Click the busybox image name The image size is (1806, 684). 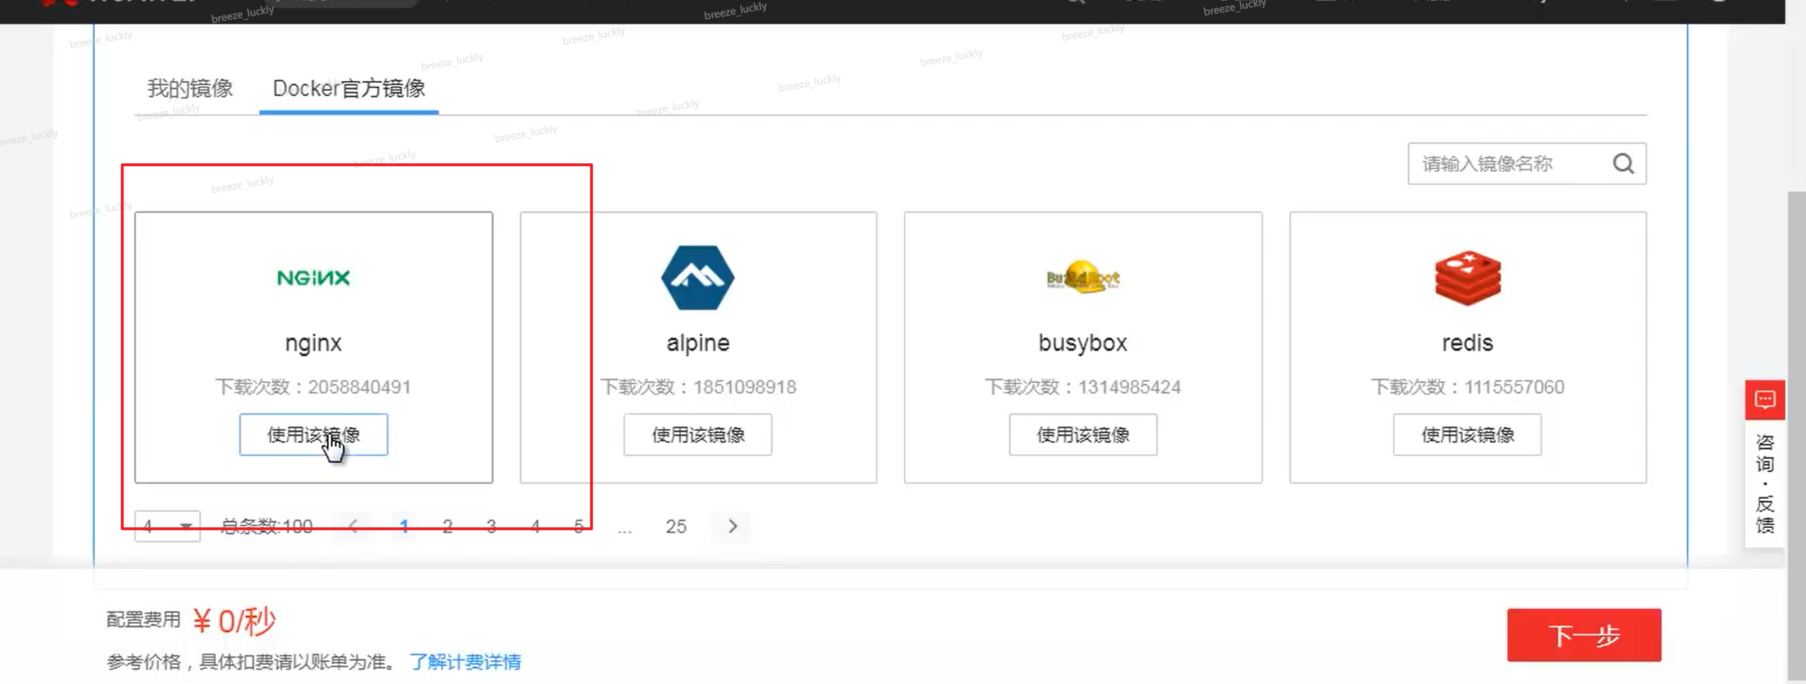click(1083, 343)
